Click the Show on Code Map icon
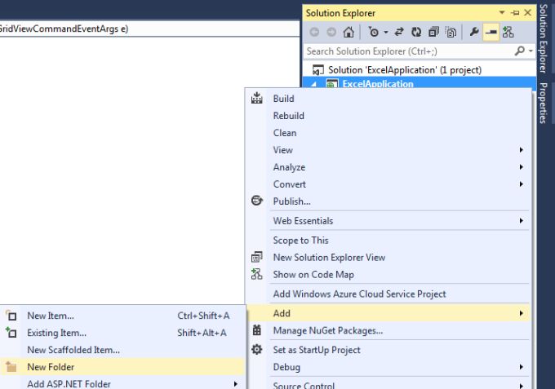The width and height of the screenshot is (555, 389). click(256, 274)
